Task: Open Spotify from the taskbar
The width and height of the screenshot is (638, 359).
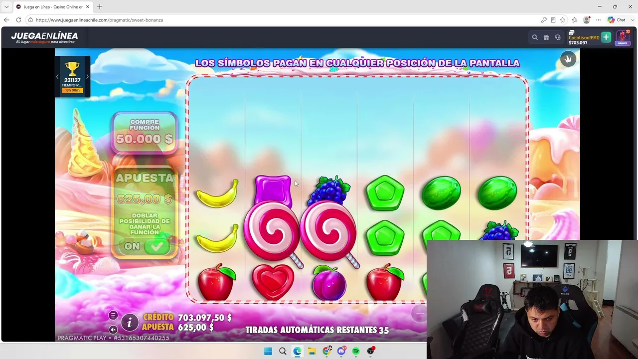Action: point(356,351)
